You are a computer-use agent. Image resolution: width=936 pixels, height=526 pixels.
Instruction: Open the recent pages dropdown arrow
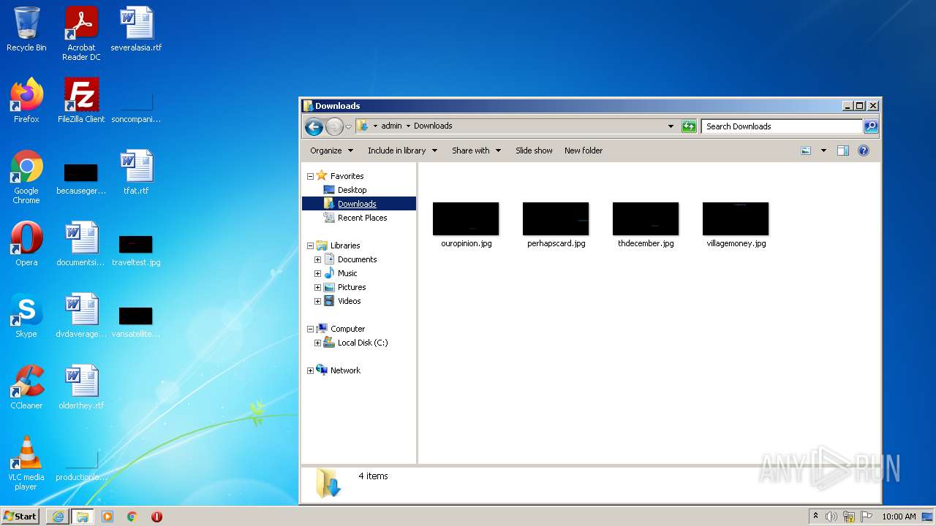point(349,126)
